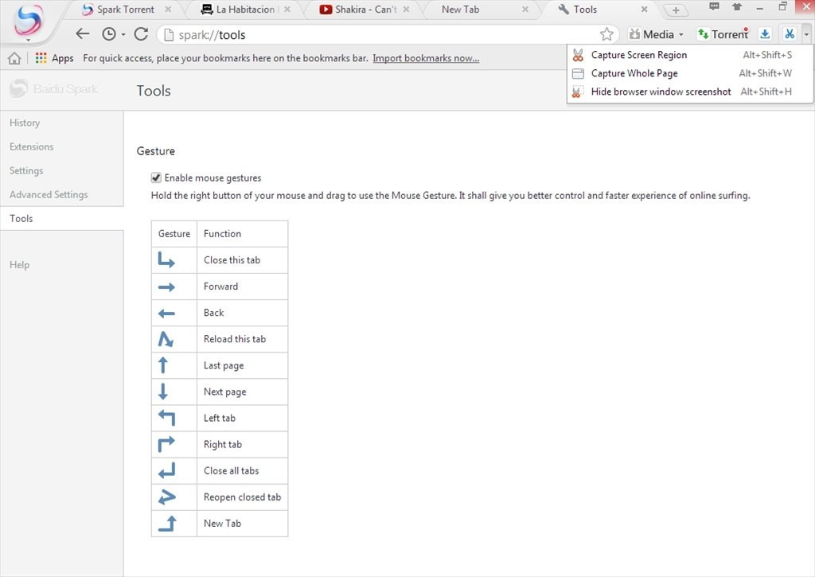Open the Torrent toolbar button
815x577 pixels.
(x=723, y=34)
